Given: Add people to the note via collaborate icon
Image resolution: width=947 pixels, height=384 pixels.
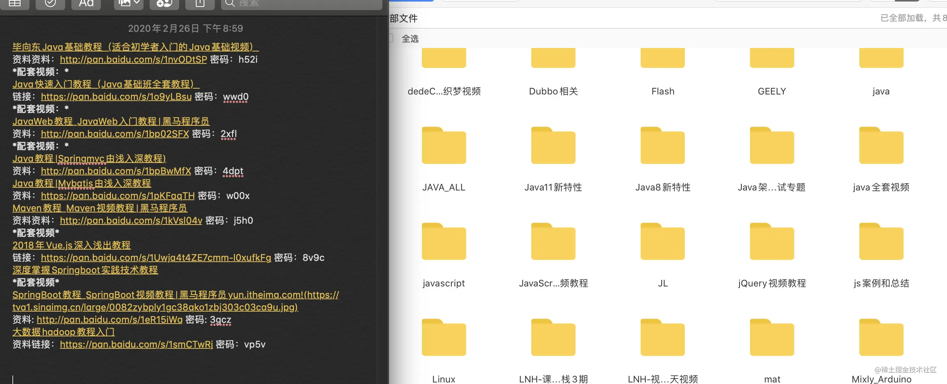Looking at the screenshot, I should (164, 3).
